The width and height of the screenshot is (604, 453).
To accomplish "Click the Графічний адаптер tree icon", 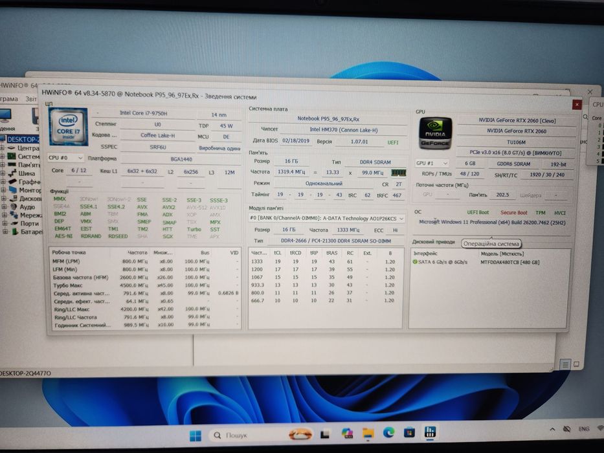I will [x=12, y=182].
